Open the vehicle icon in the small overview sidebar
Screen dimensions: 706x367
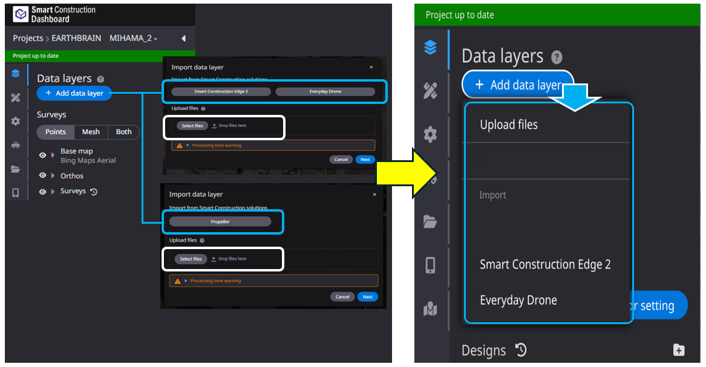click(16, 145)
